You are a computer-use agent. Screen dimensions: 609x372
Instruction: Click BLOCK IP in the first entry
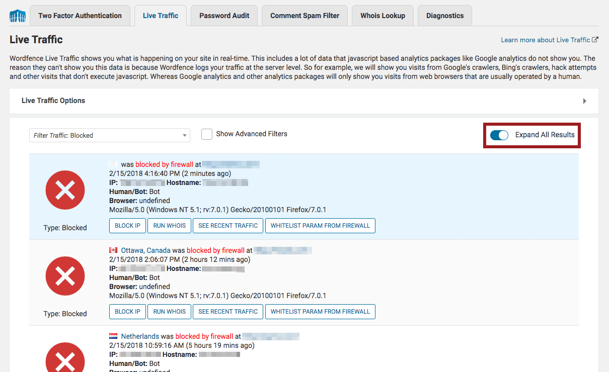(x=127, y=226)
